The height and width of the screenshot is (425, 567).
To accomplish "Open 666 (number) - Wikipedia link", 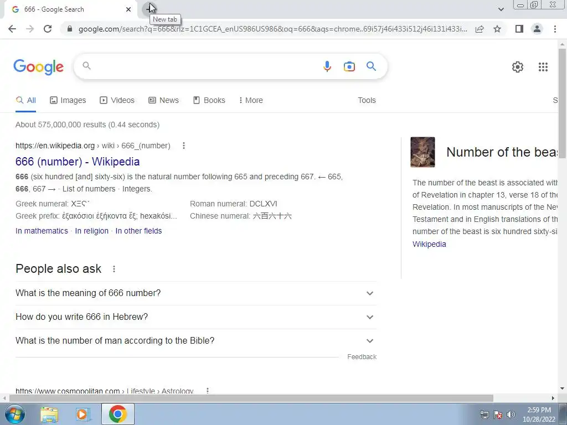I will tap(78, 162).
